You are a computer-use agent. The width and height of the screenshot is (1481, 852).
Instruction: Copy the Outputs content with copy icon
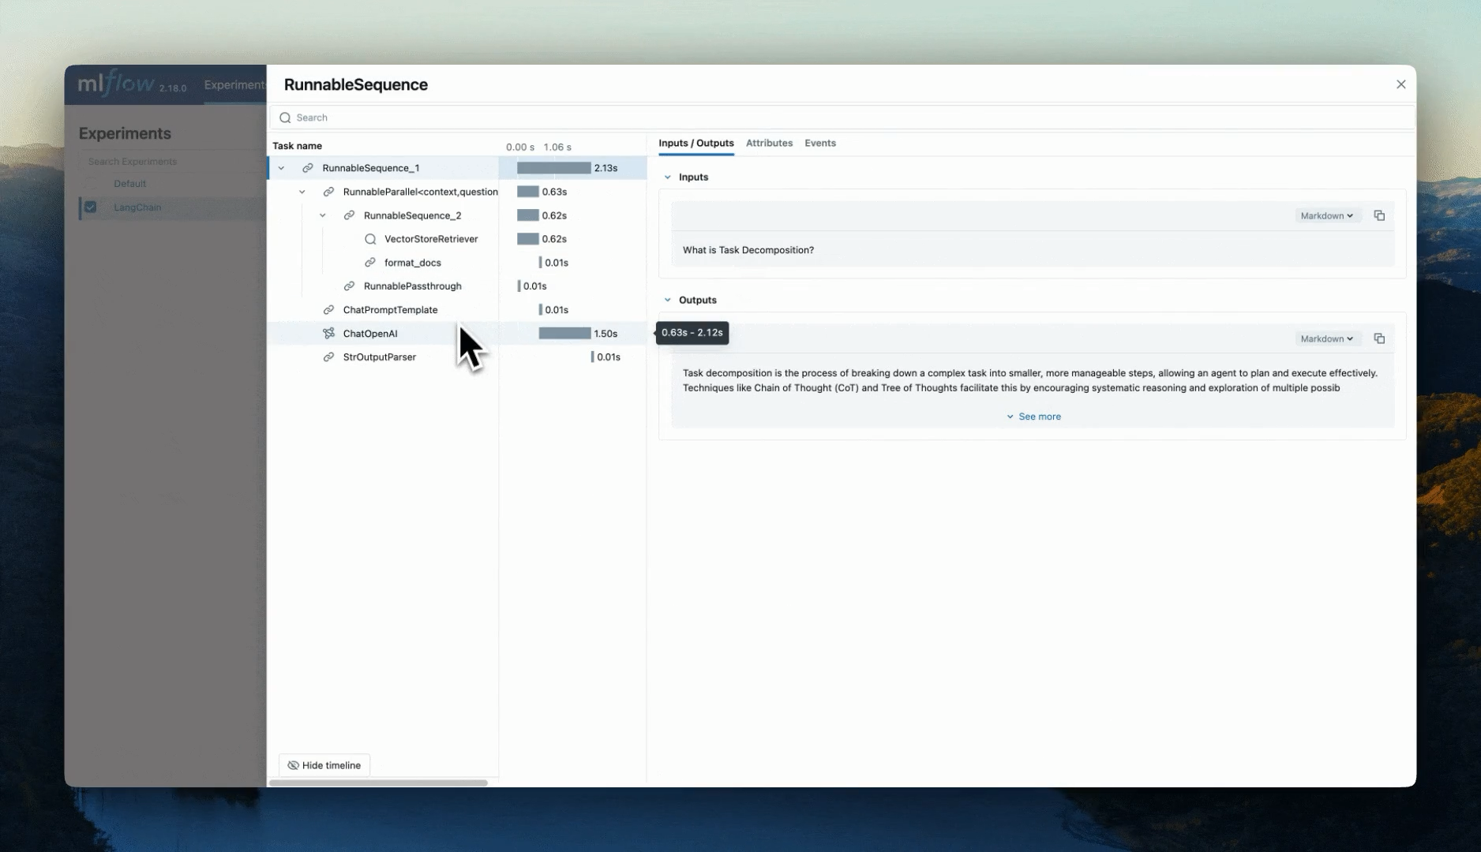click(x=1379, y=338)
